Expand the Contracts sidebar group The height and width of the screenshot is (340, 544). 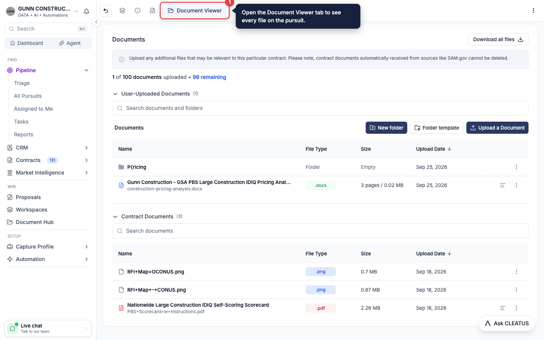point(87,160)
